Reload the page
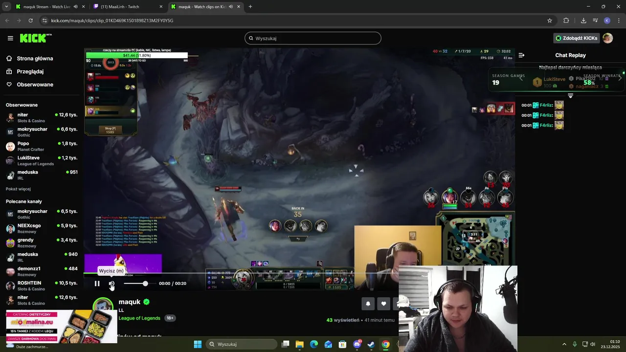Screen dimensions: 626x352 30,21
